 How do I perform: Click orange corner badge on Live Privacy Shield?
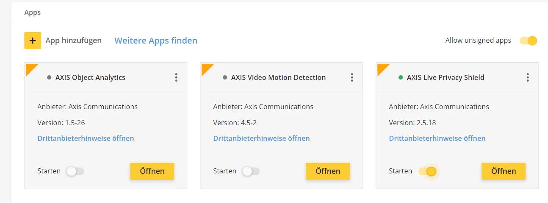click(382, 68)
